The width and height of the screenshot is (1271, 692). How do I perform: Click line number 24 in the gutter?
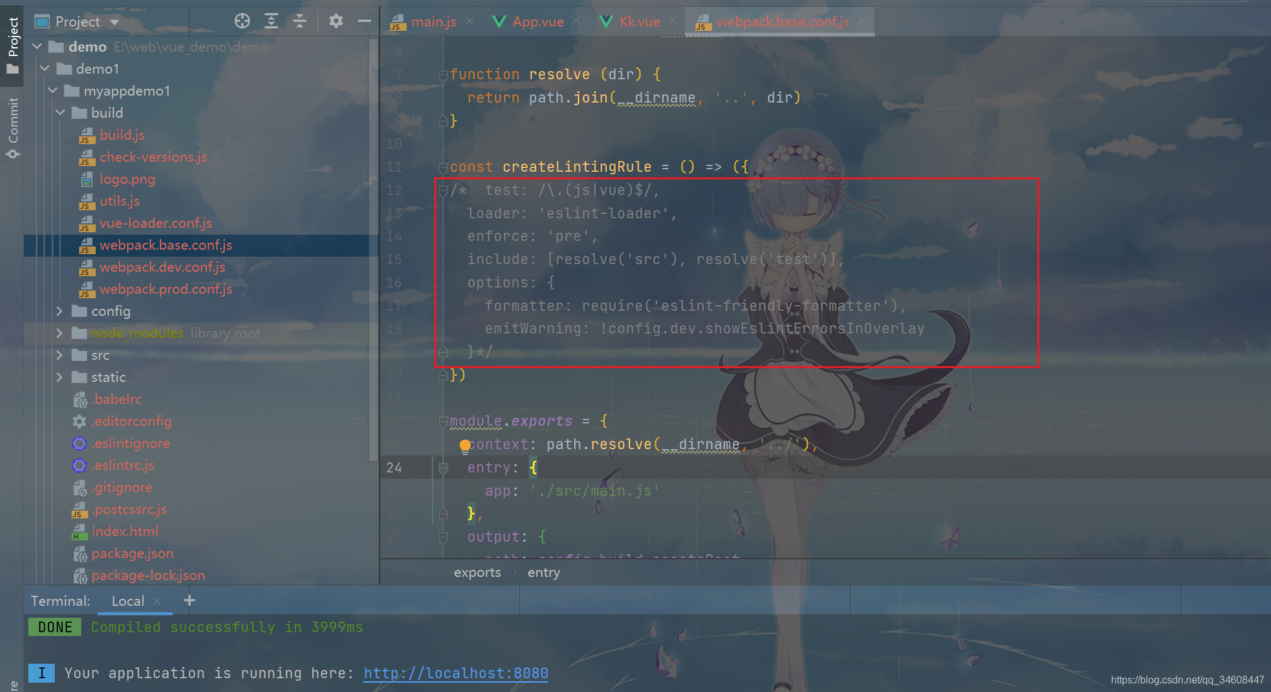394,467
